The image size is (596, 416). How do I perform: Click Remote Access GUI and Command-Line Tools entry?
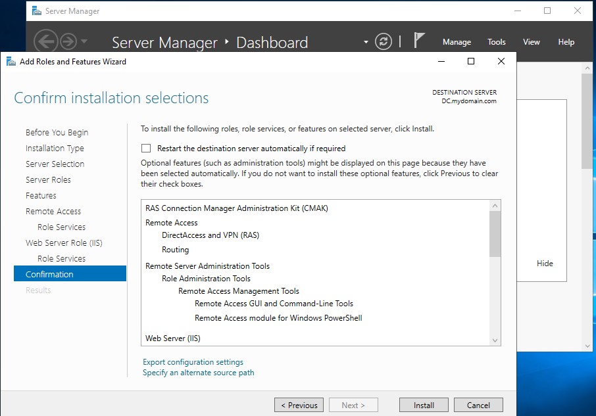coord(274,304)
